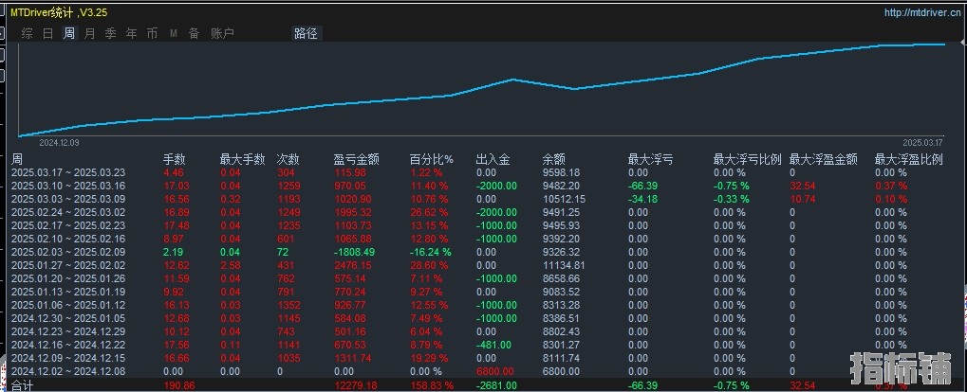967x392 pixels.
Task: Click the 1352 trade count value
Action: [288, 305]
